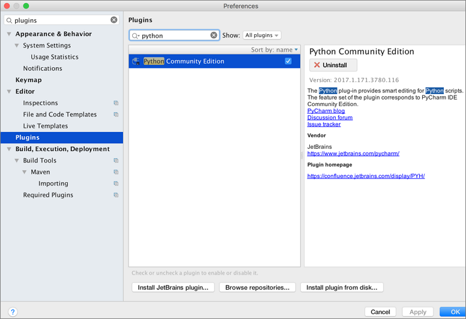The image size is (466, 319).
Task: Click the magnifier icon in settings search
Action: [9, 20]
